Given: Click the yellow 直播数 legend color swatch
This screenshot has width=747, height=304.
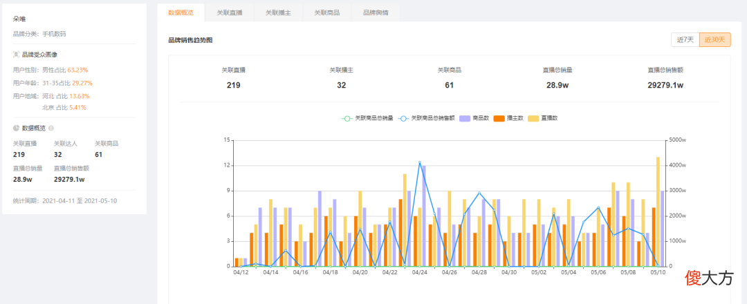Looking at the screenshot, I should click(x=533, y=118).
